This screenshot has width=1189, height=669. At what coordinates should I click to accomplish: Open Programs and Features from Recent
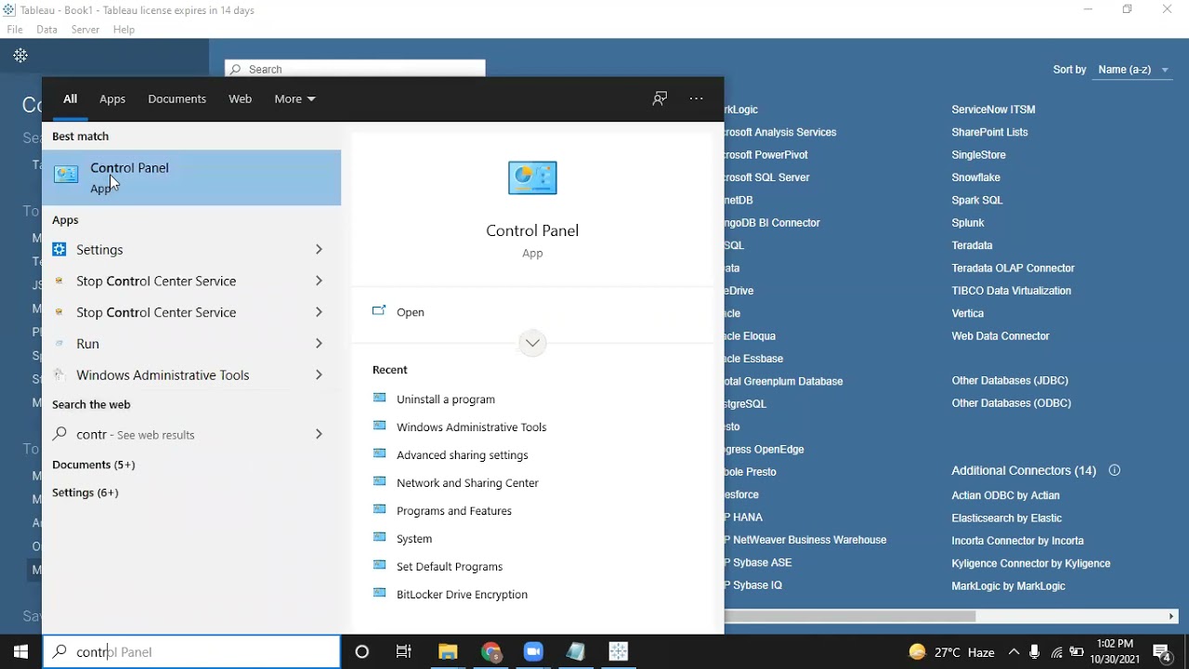pyautogui.click(x=453, y=511)
